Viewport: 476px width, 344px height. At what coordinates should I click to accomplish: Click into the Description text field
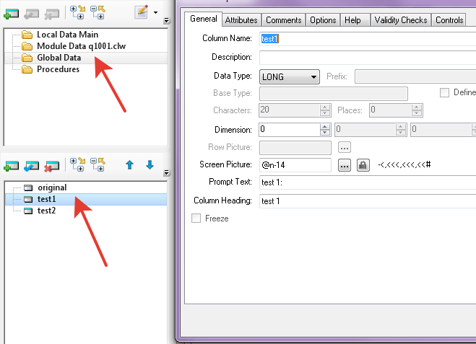tap(367, 57)
